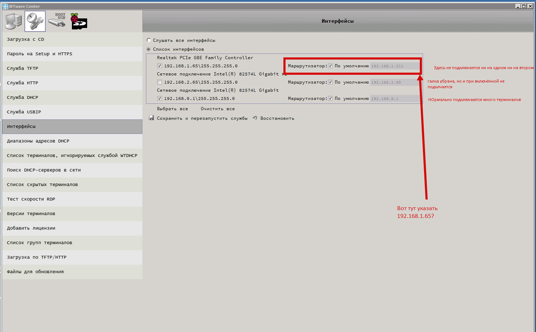Open Диапазоны адресов DHCP section

[72, 141]
